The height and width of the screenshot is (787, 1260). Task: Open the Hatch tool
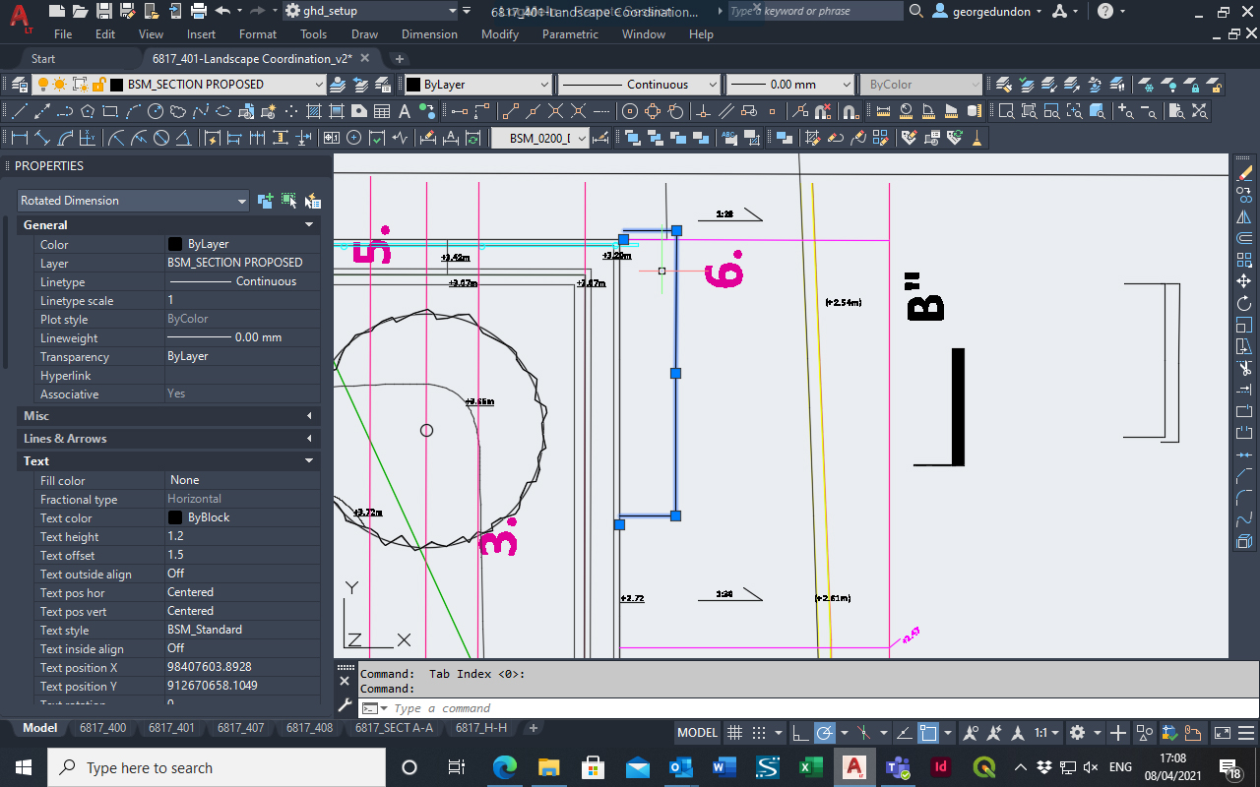click(x=314, y=110)
